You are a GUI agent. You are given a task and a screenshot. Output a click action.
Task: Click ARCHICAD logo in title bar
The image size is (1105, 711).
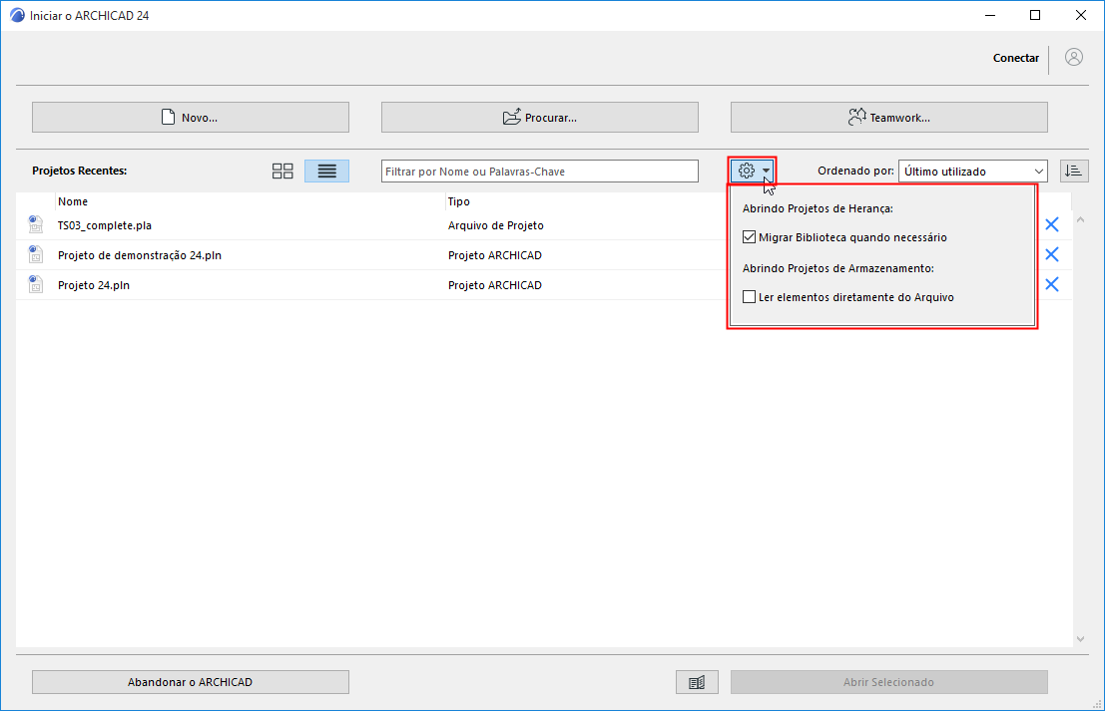[x=17, y=16]
